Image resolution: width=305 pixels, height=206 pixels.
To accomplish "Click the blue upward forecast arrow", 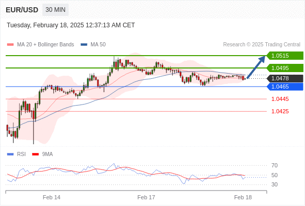I will point(256,67).
